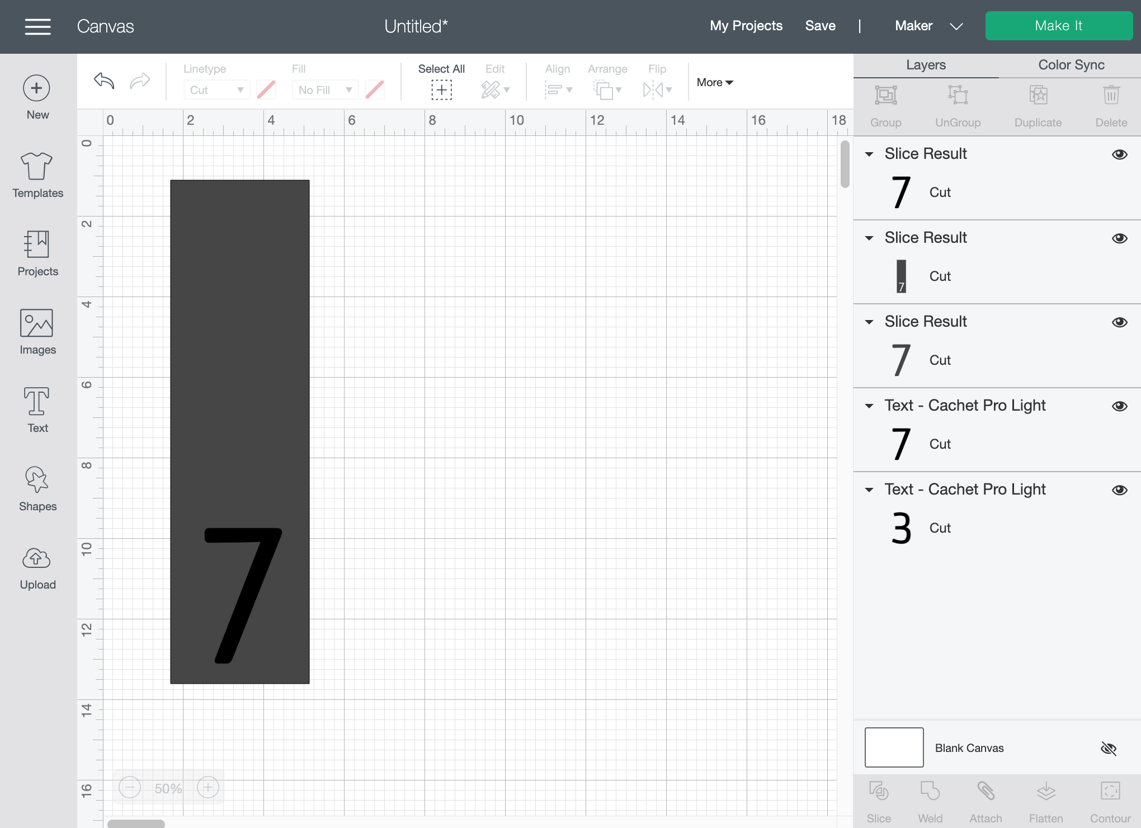
Task: Open the Upload panel
Action: click(37, 569)
